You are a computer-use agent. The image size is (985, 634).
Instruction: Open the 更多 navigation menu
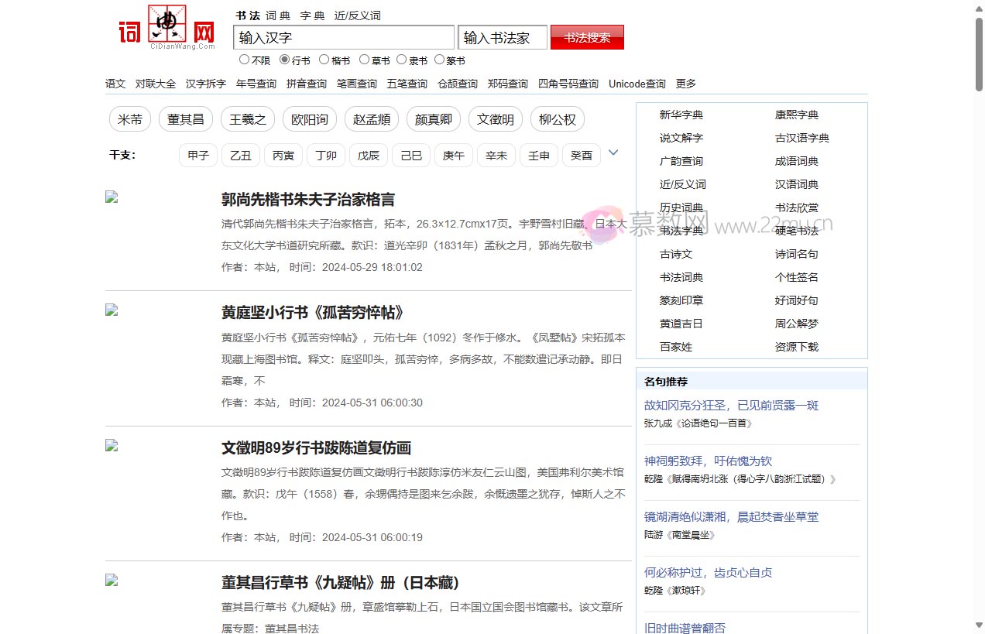(x=685, y=84)
